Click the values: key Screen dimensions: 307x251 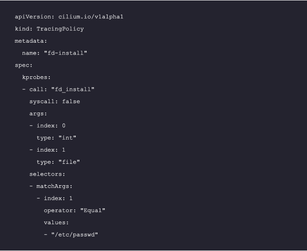pos(56,222)
